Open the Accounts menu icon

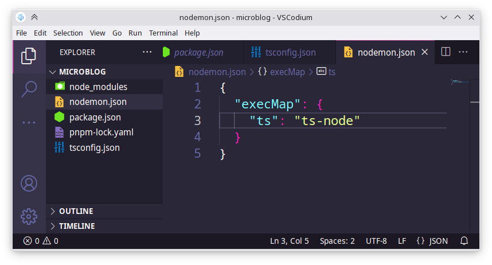click(29, 184)
